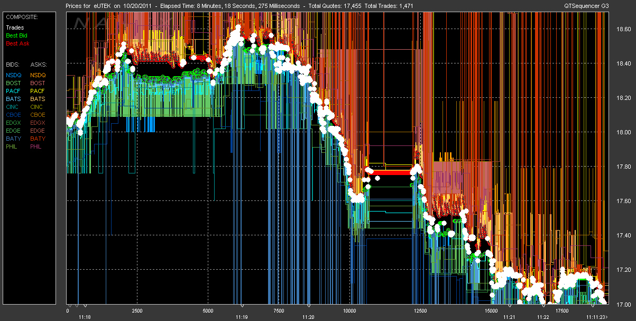Click the 11:22 time marker label

543,317
